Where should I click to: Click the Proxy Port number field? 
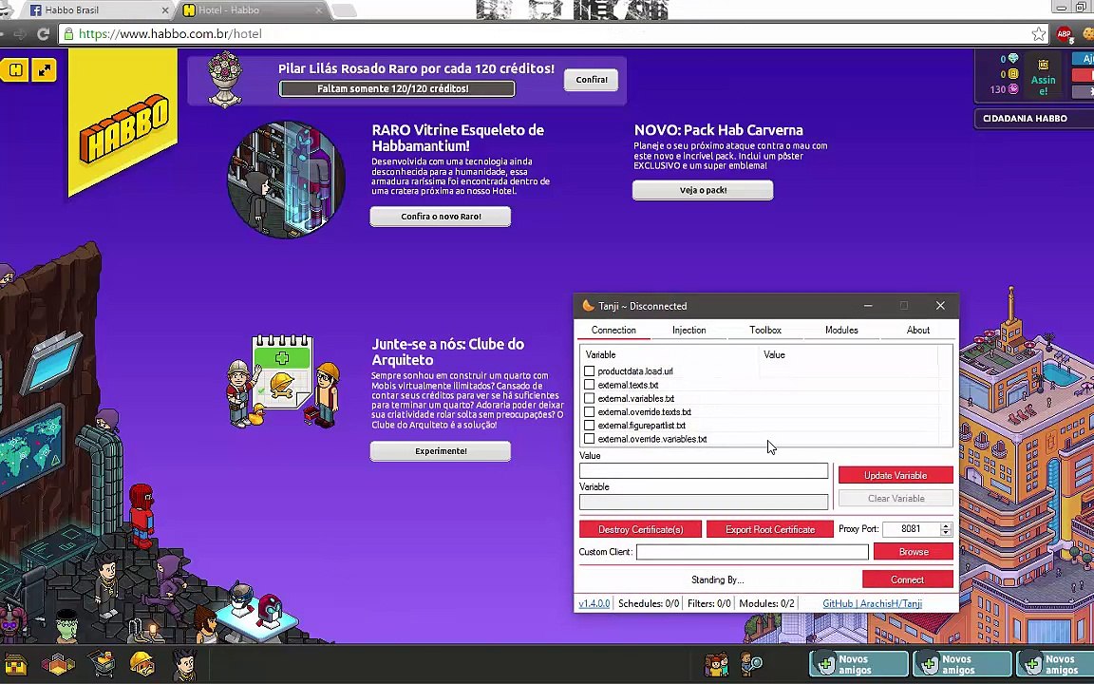[912, 529]
